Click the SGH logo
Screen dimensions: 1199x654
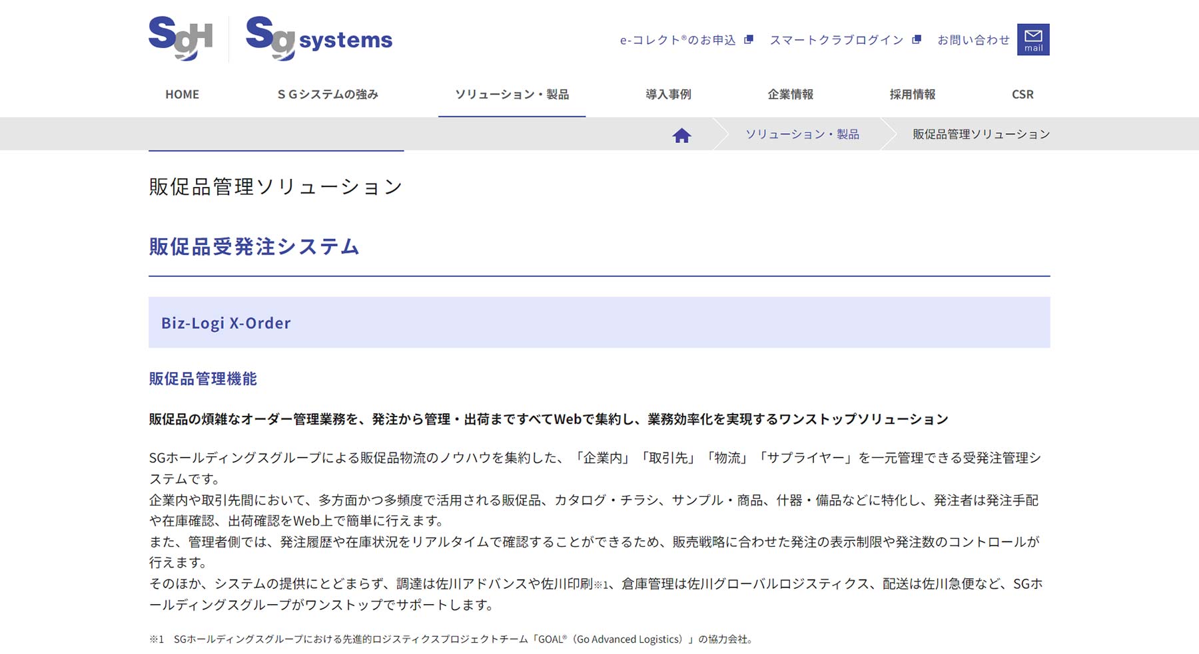[181, 39]
